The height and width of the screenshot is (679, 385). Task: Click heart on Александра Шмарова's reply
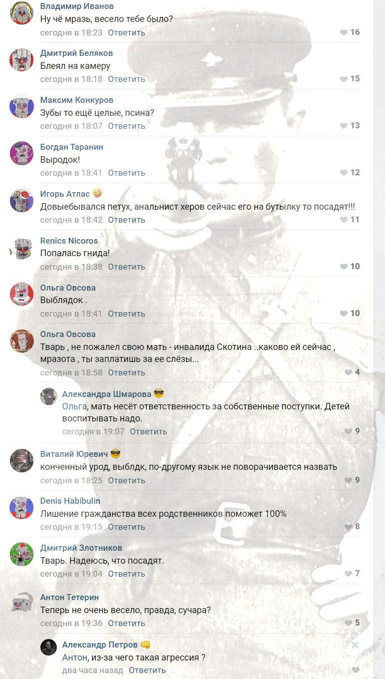tap(348, 431)
